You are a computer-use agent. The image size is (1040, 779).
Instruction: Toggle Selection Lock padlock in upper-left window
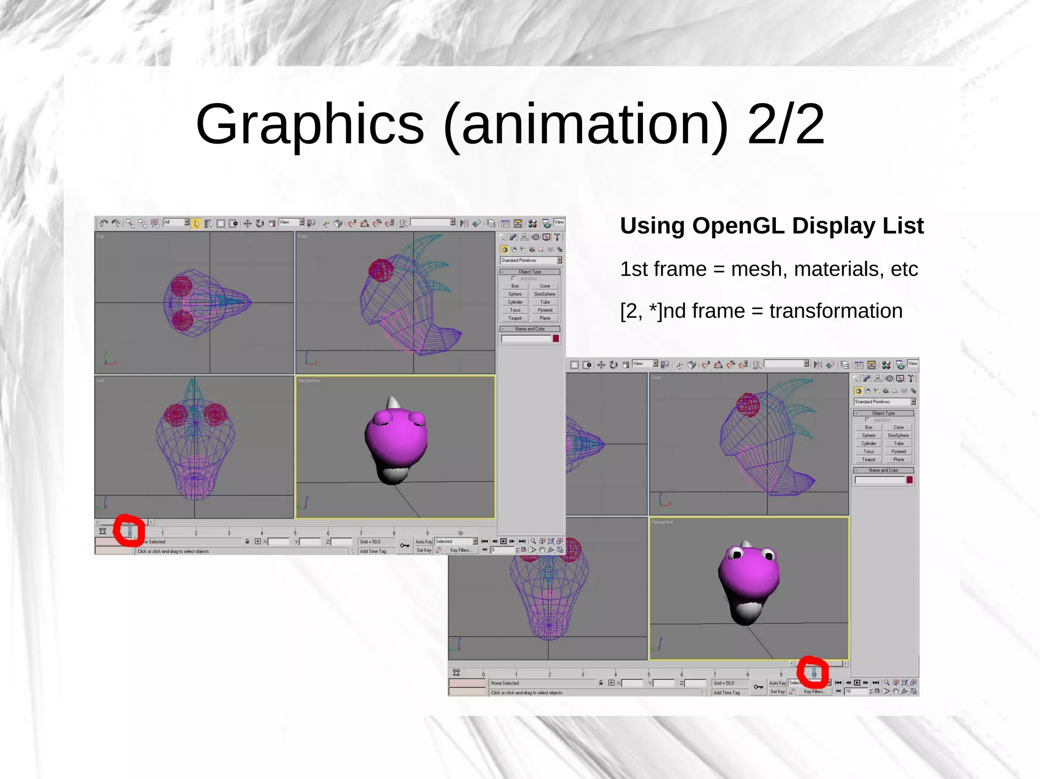[x=247, y=541]
